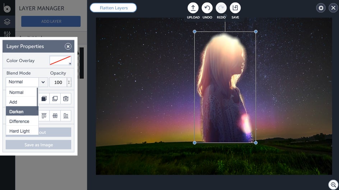Open the adjustment sliders icon in sidebar

click(7, 34)
